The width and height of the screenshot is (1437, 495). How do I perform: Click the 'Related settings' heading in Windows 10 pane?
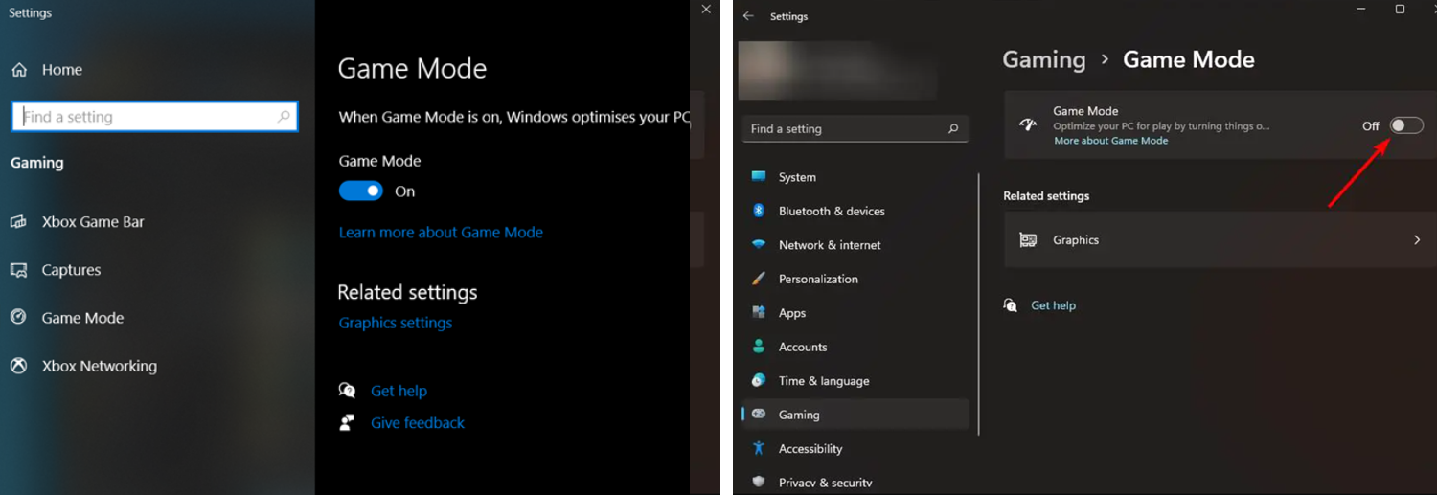click(x=407, y=292)
